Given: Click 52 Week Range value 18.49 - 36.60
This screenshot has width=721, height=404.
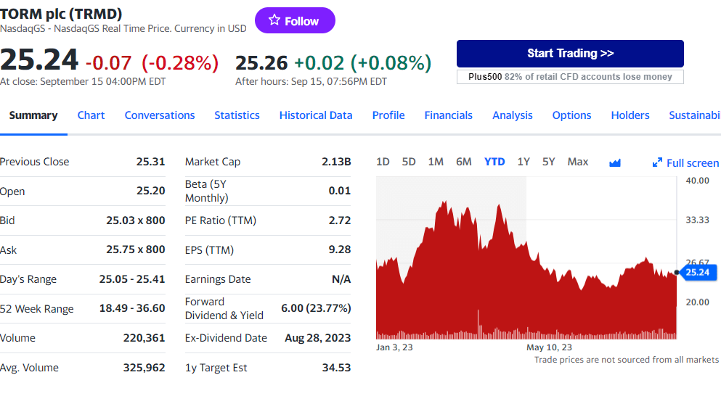Looking at the screenshot, I should [132, 308].
